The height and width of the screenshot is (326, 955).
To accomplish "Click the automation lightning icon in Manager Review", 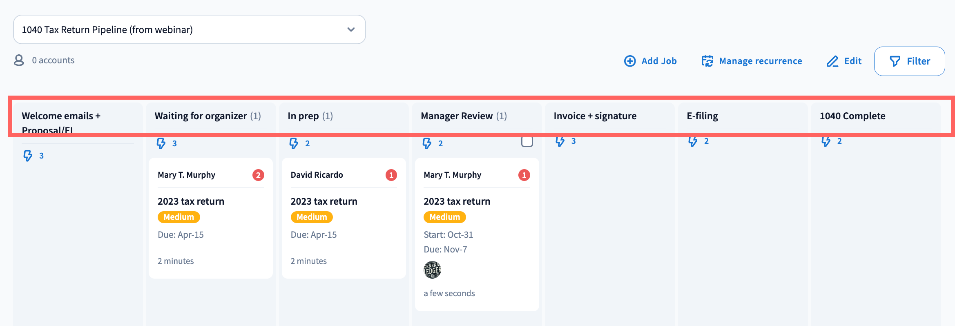I will 427,143.
